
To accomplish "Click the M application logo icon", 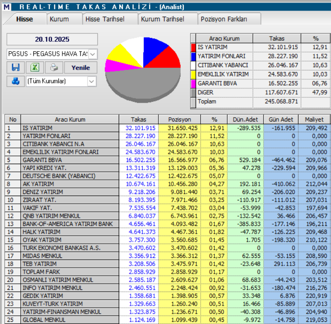I will coord(6,7).
